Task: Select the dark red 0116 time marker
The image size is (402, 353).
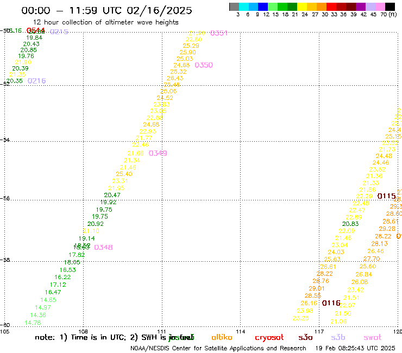Action: click(x=331, y=303)
